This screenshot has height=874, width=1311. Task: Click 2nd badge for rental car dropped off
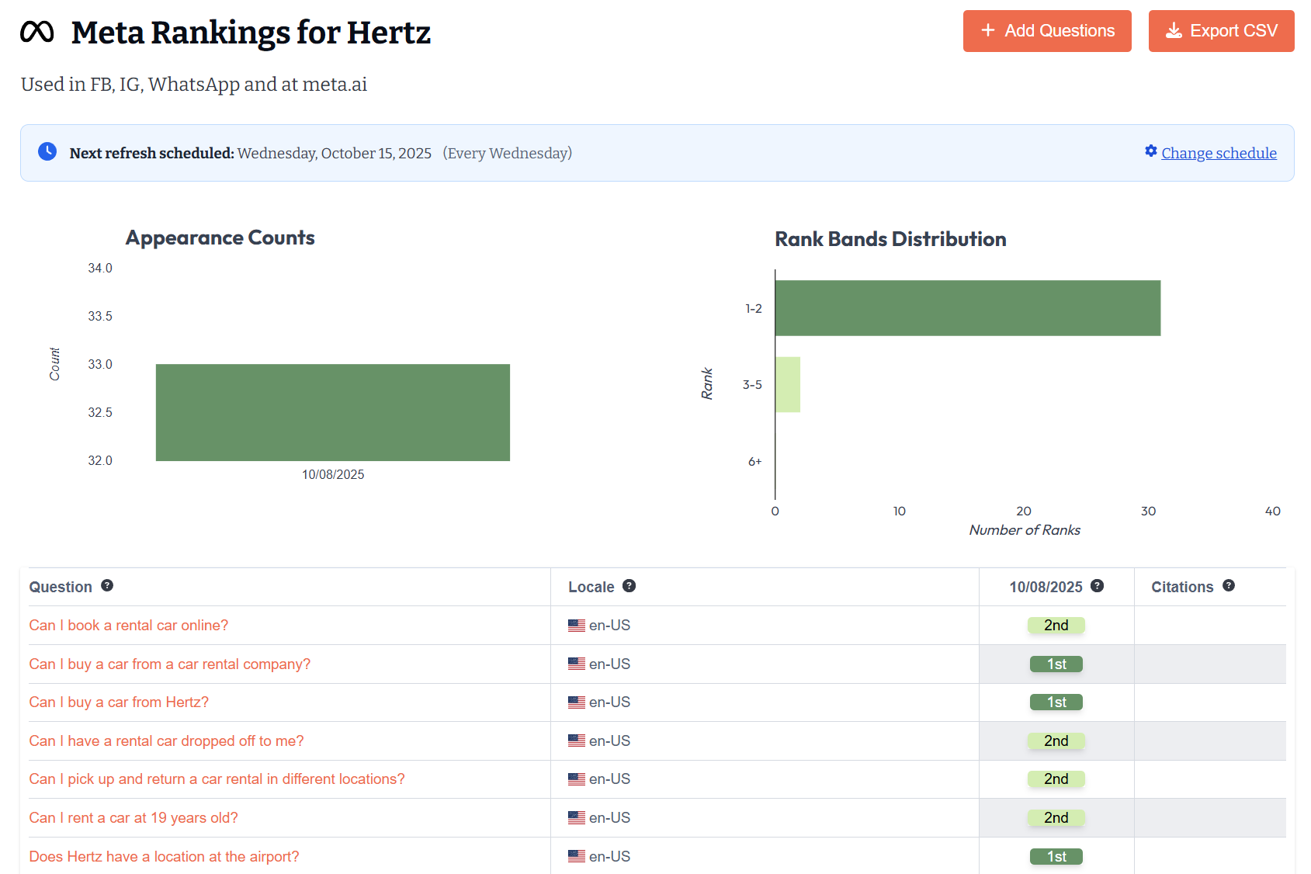(x=1056, y=741)
